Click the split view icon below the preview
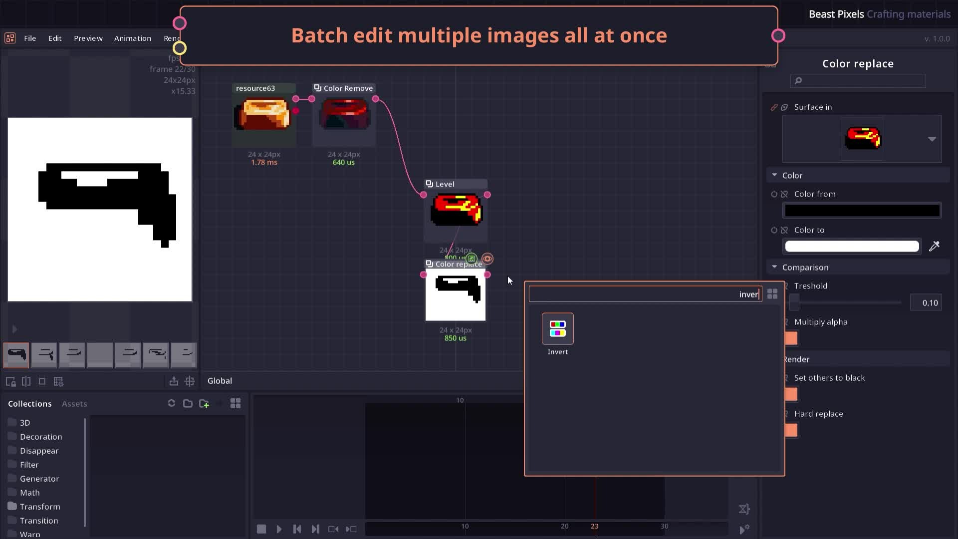 pyautogui.click(x=26, y=381)
